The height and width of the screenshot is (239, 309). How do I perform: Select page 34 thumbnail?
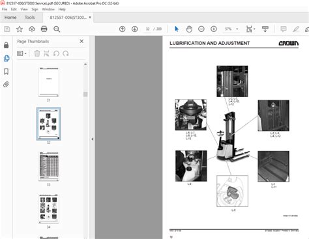pos(48,208)
